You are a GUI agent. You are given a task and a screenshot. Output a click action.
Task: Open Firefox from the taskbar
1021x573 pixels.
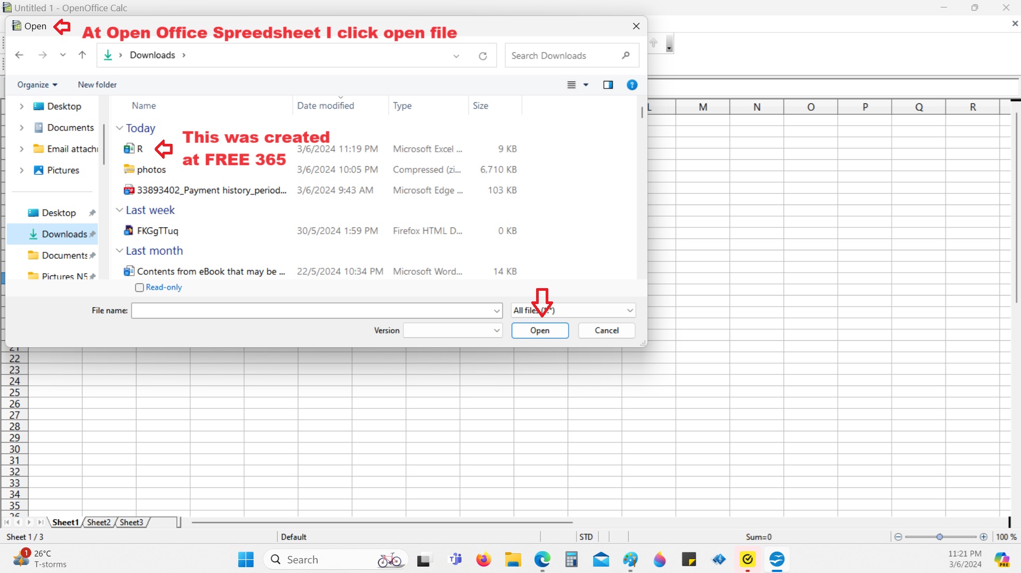point(483,560)
